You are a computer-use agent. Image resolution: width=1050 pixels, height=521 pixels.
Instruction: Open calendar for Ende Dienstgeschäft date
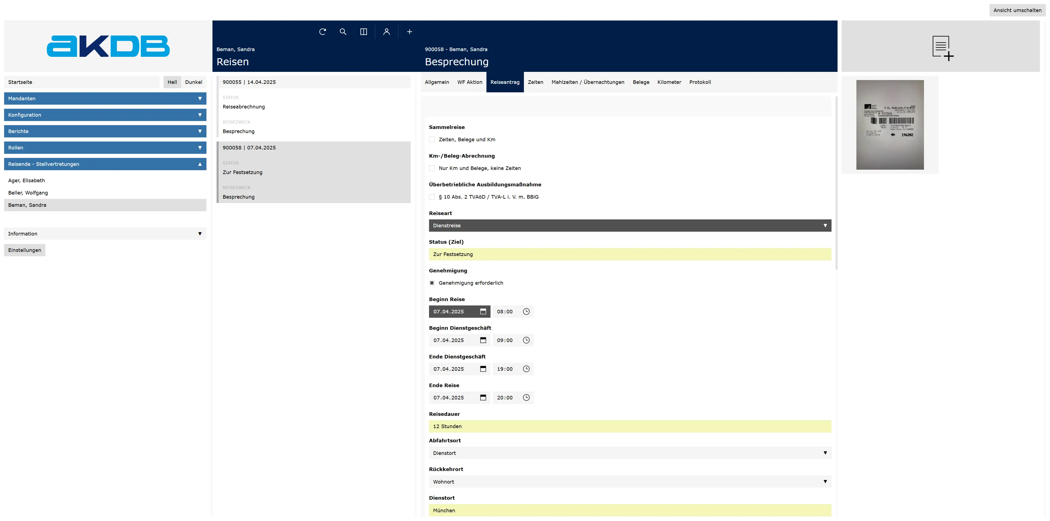click(483, 369)
